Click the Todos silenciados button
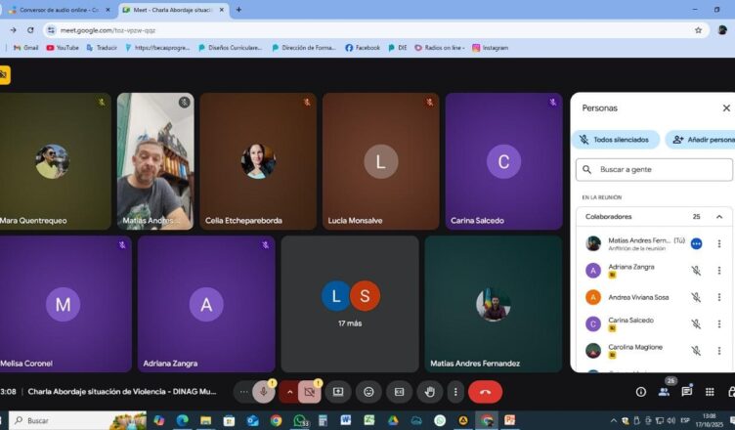This screenshot has width=735, height=430. click(x=615, y=140)
